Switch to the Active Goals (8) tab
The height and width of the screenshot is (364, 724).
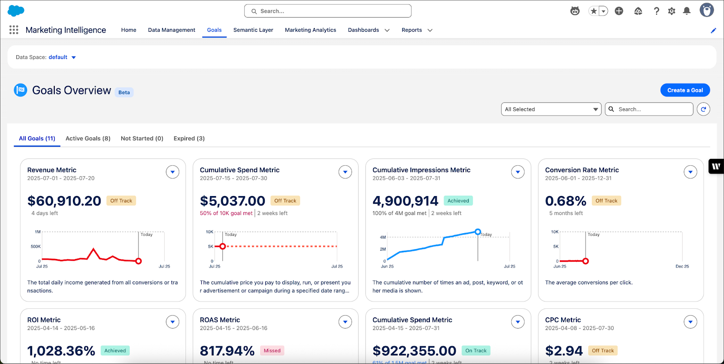pos(88,139)
